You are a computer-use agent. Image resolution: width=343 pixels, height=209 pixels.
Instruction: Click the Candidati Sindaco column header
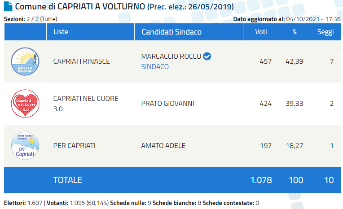[x=171, y=32]
